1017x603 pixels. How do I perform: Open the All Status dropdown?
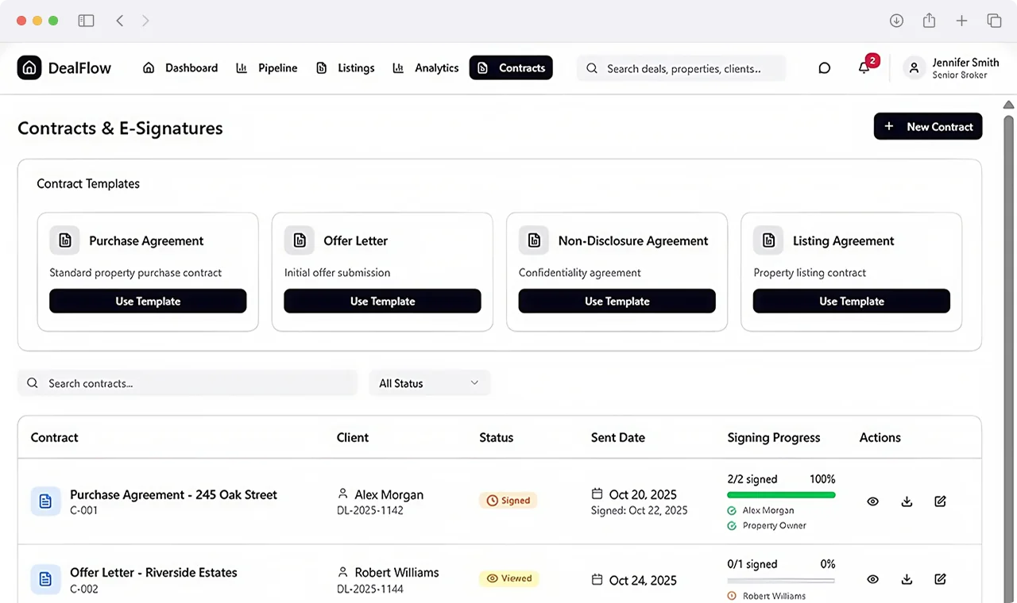(x=430, y=383)
